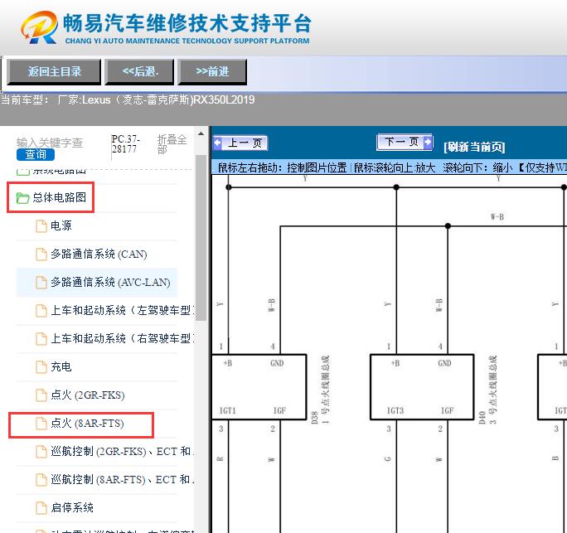
Task: Click the PC.37-28177 label
Action: point(125,144)
